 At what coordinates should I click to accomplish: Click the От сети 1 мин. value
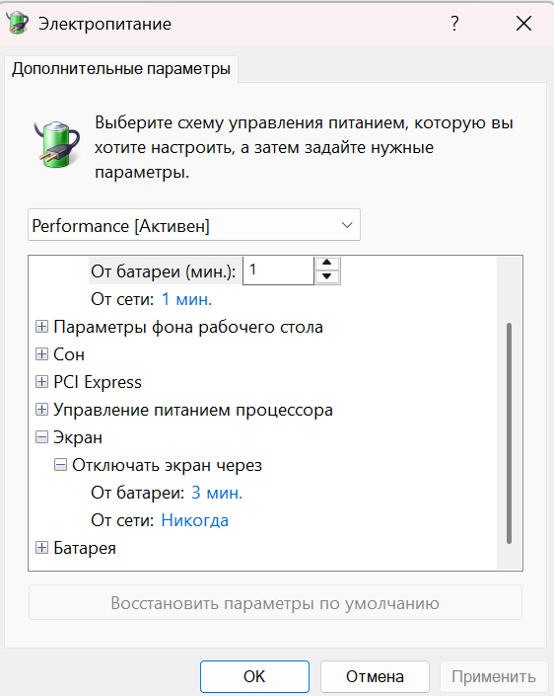click(186, 299)
